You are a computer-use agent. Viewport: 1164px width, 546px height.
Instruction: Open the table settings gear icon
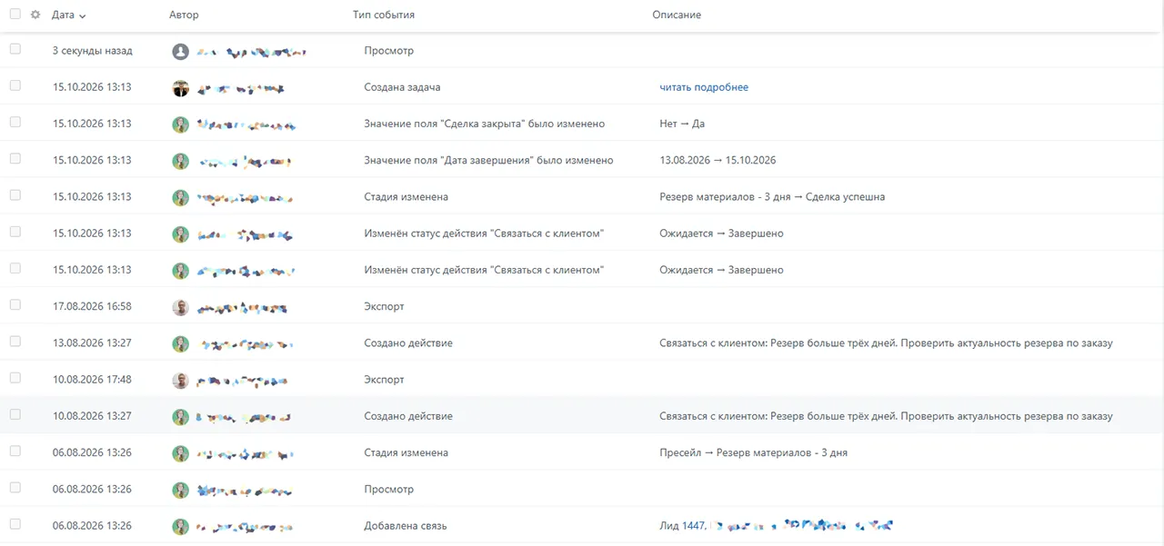pos(35,15)
